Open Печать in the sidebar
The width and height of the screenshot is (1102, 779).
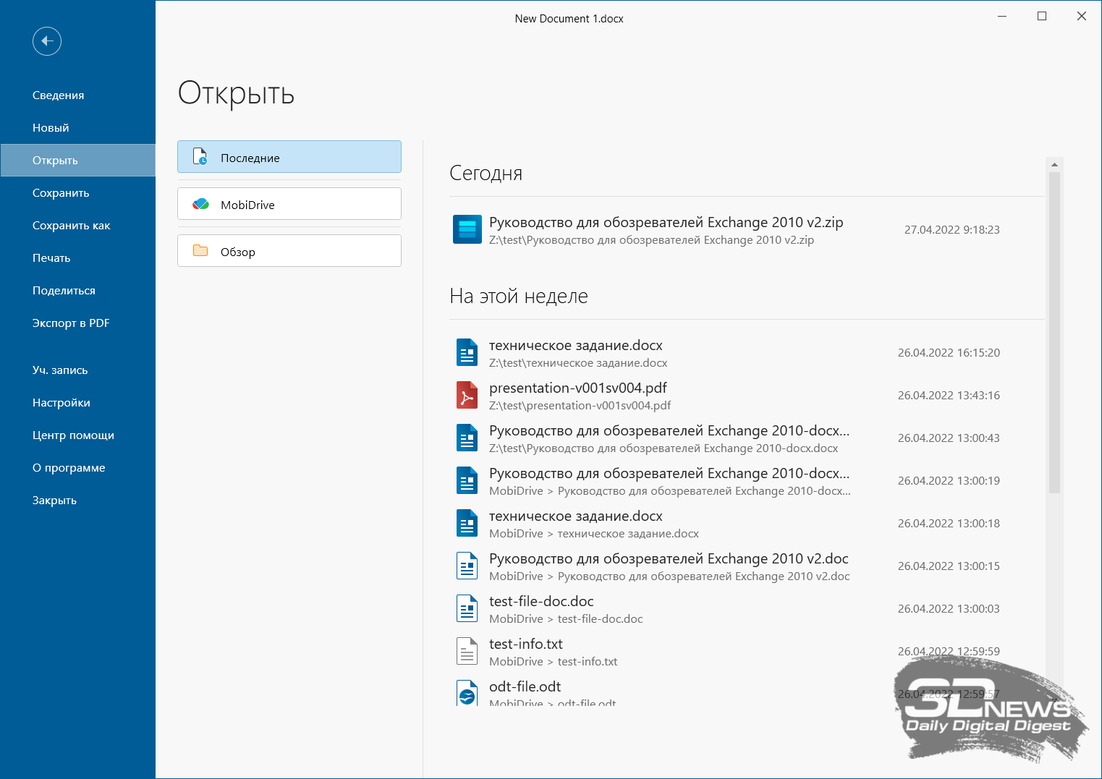click(77, 257)
